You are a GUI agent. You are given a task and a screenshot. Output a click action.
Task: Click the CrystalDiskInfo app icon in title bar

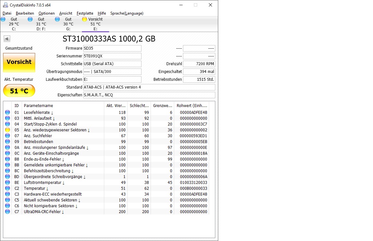[x=5, y=5]
